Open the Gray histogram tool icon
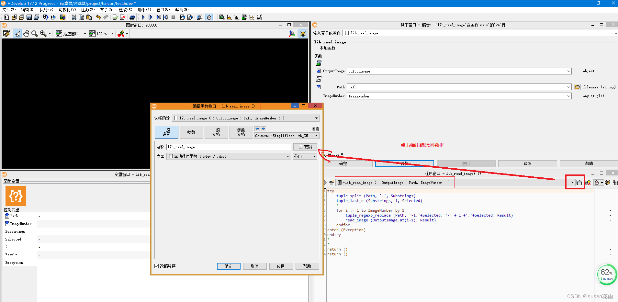618x302 pixels. click(229, 17)
